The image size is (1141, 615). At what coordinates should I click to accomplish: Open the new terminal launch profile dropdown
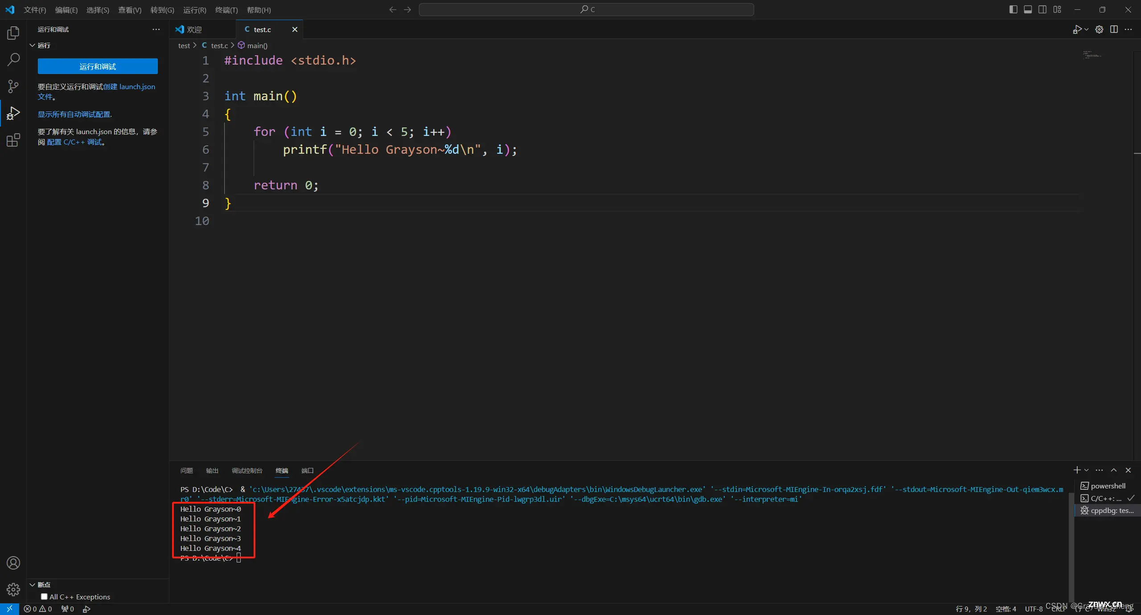click(1086, 470)
